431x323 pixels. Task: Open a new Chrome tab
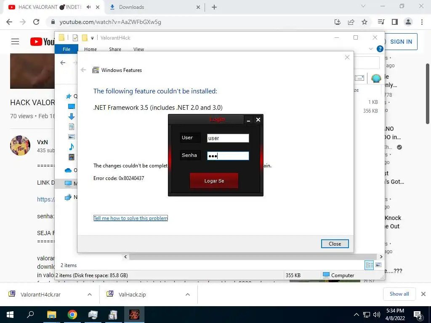[x=214, y=7]
